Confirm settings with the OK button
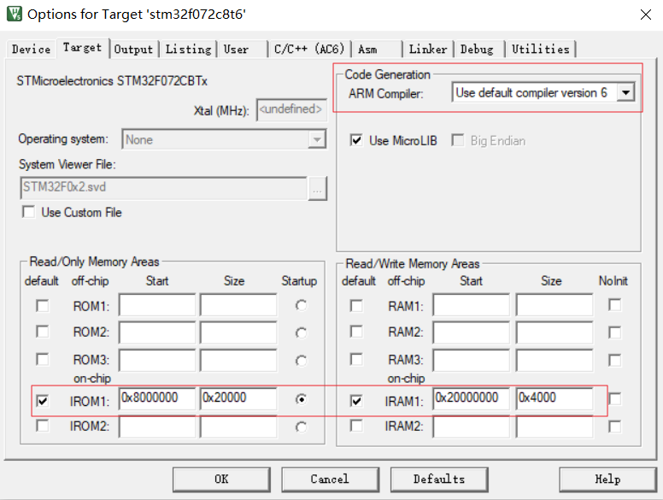The width and height of the screenshot is (663, 500). (x=221, y=479)
